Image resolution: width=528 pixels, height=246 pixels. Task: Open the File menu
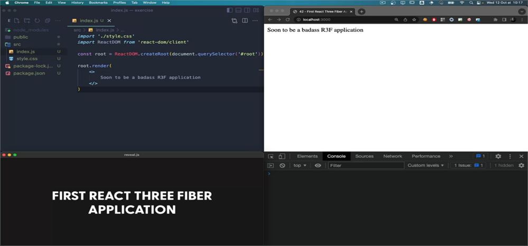click(x=37, y=2)
